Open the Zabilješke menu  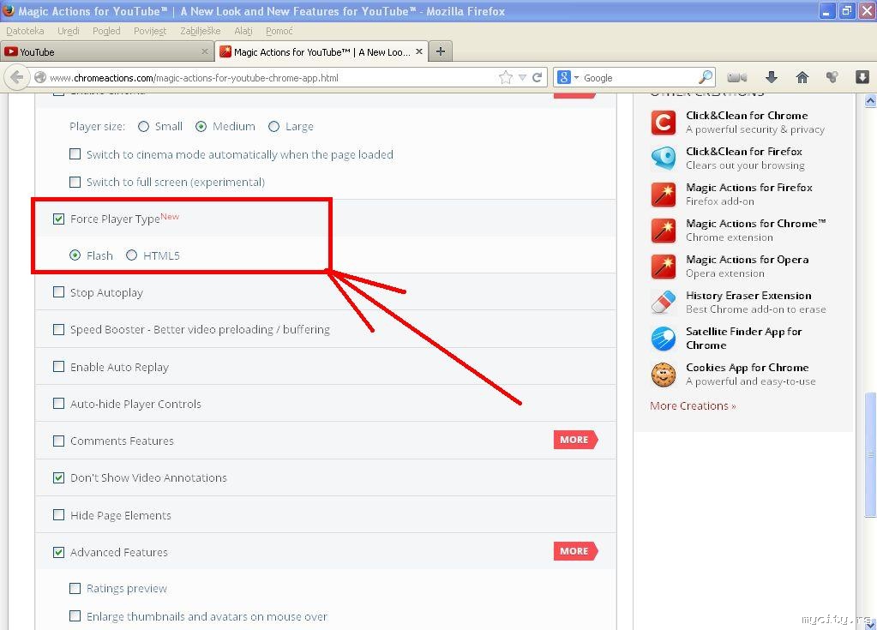(201, 31)
